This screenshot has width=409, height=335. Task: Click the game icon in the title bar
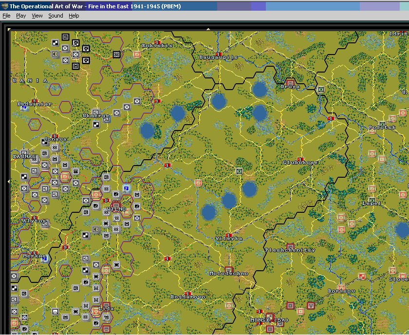(4, 6)
